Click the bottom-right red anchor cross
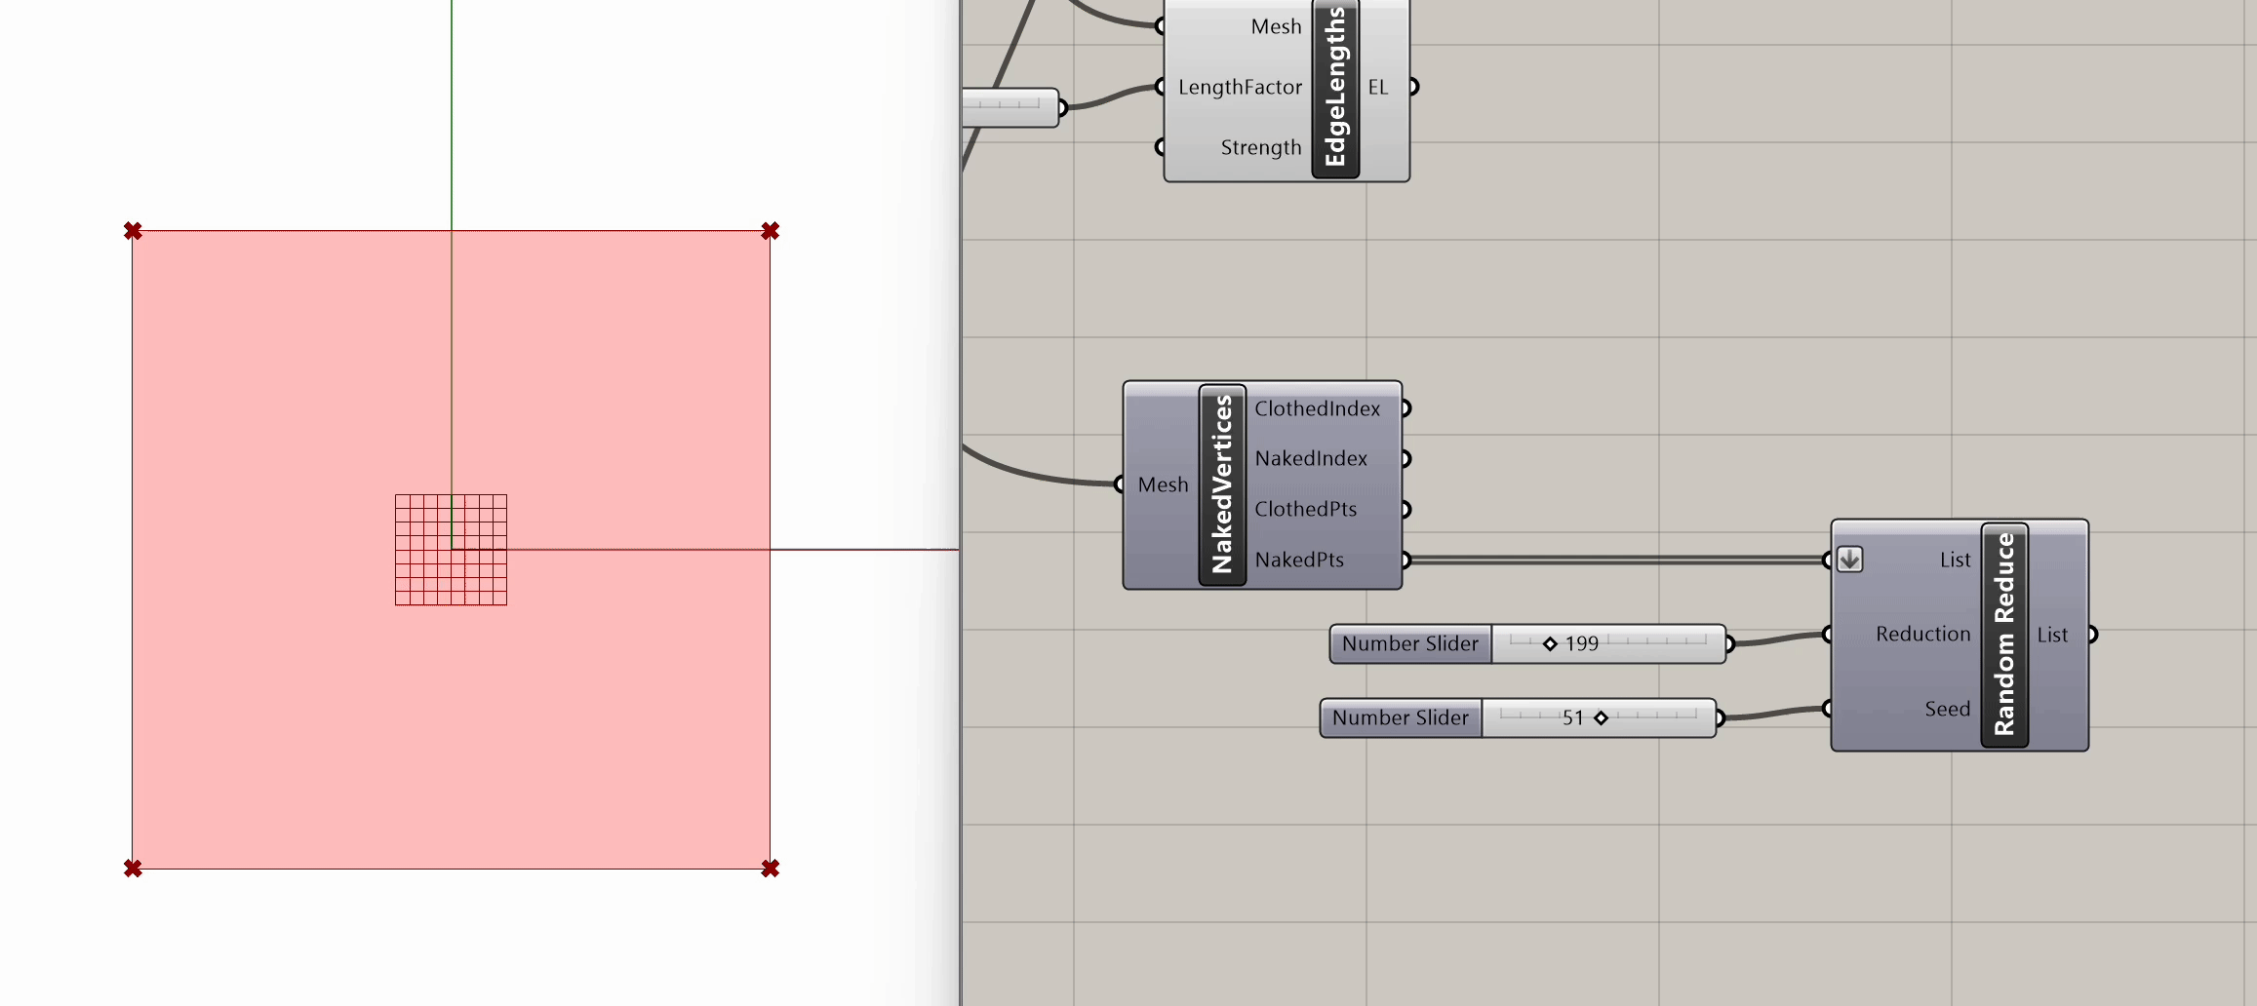 tap(770, 868)
